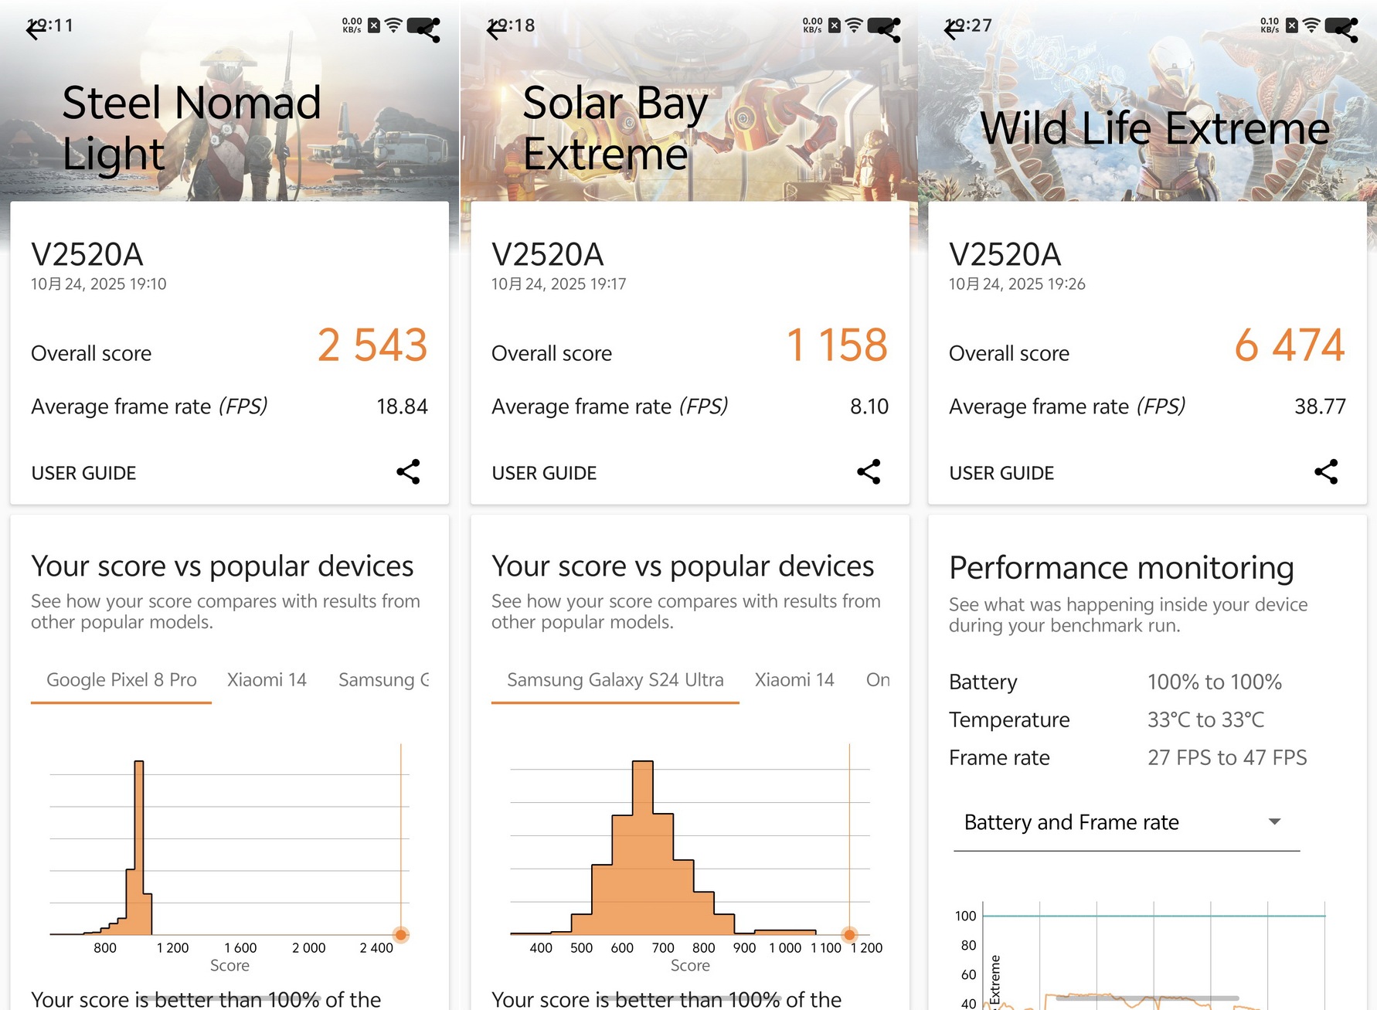This screenshot has width=1377, height=1010.
Task: Click the orange score marker on Solar Bay chart
Action: click(849, 934)
